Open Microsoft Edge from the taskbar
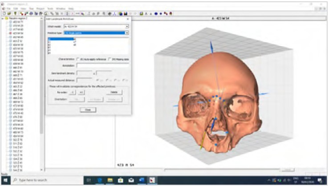The height and width of the screenshot is (186, 329). [99, 180]
